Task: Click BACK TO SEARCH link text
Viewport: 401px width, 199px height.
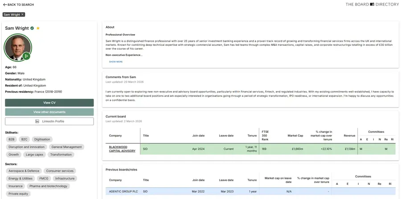Action: pos(20,4)
